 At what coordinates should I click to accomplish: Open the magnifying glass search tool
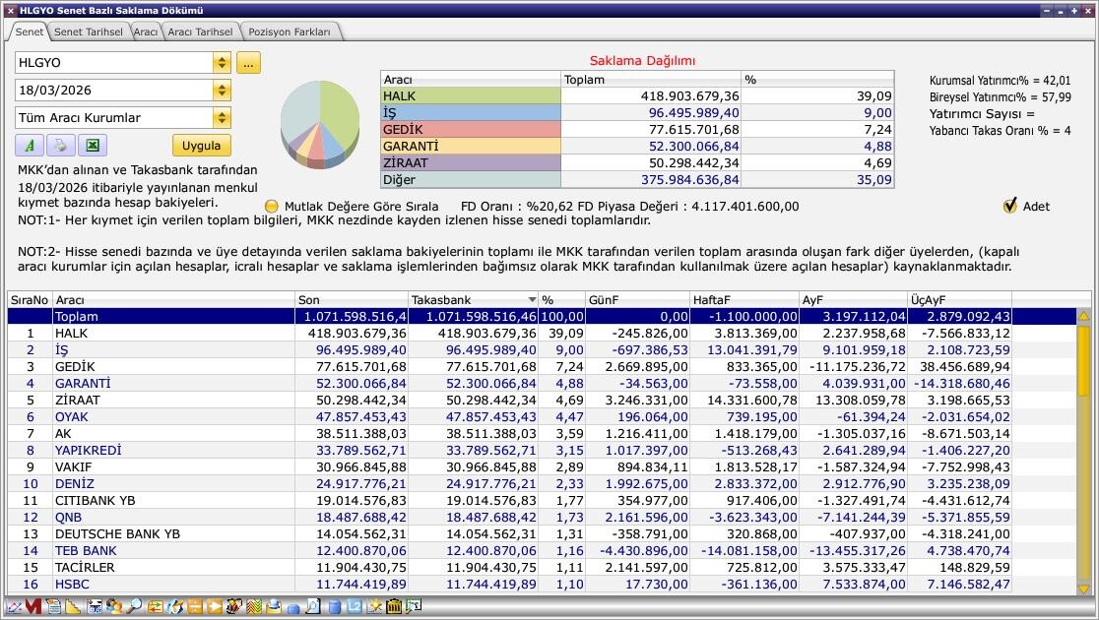(x=134, y=607)
